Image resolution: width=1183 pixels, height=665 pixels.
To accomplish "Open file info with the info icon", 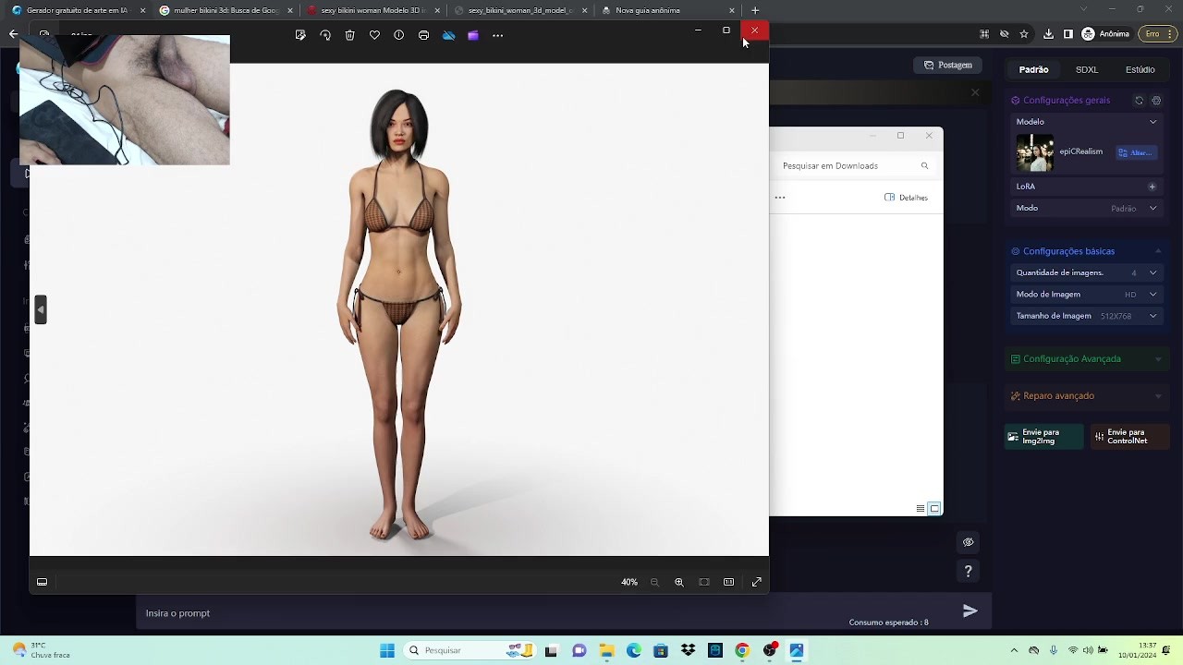I will tap(399, 35).
